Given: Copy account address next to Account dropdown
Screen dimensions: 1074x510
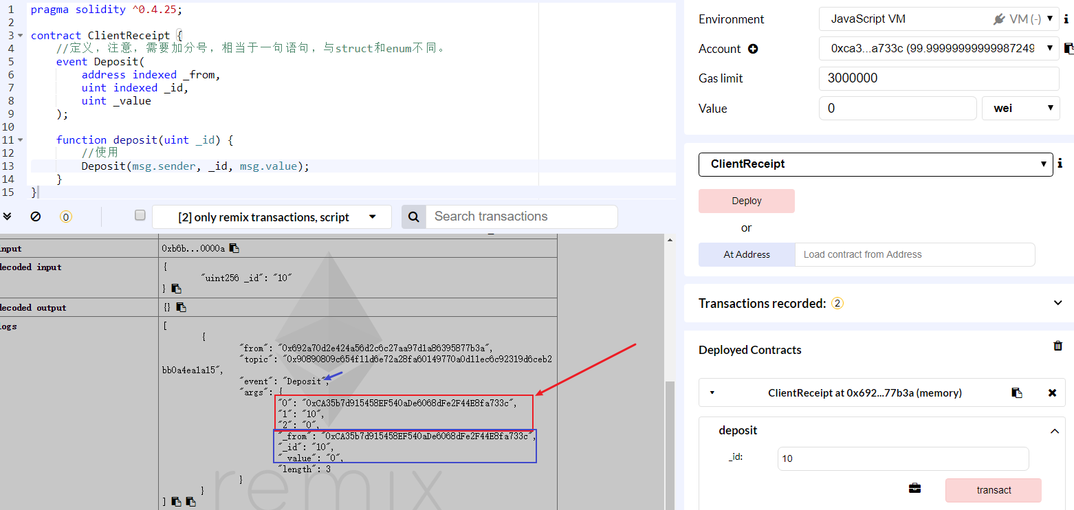Looking at the screenshot, I should 1068,48.
